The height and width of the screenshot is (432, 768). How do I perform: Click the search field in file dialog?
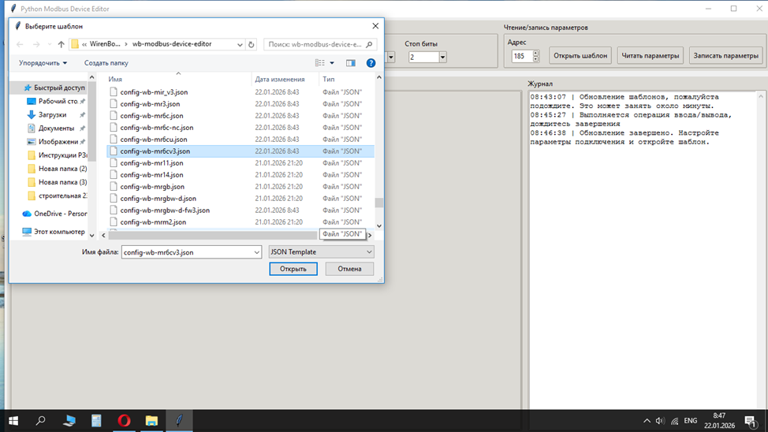coord(319,45)
